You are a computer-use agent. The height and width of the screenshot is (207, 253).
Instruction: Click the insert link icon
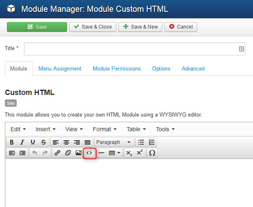(57, 153)
